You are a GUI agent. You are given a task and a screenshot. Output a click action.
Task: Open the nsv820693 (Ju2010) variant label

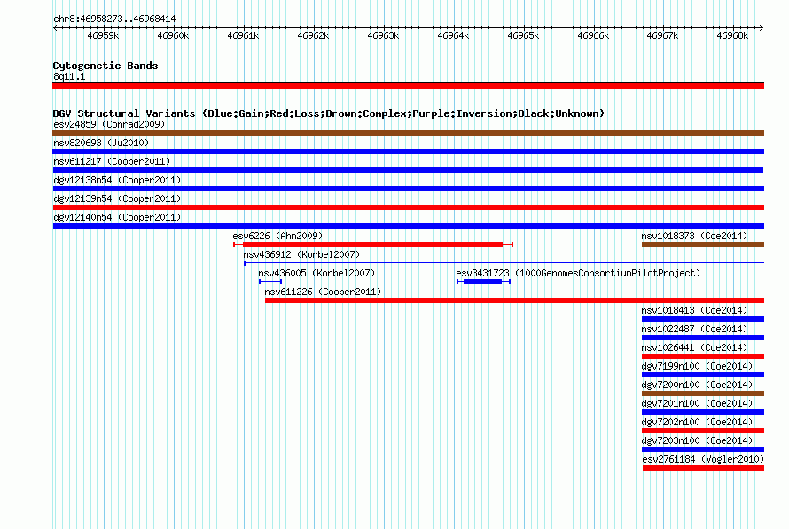click(101, 143)
